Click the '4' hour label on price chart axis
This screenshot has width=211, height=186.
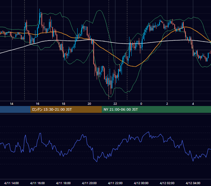(x=193, y=104)
